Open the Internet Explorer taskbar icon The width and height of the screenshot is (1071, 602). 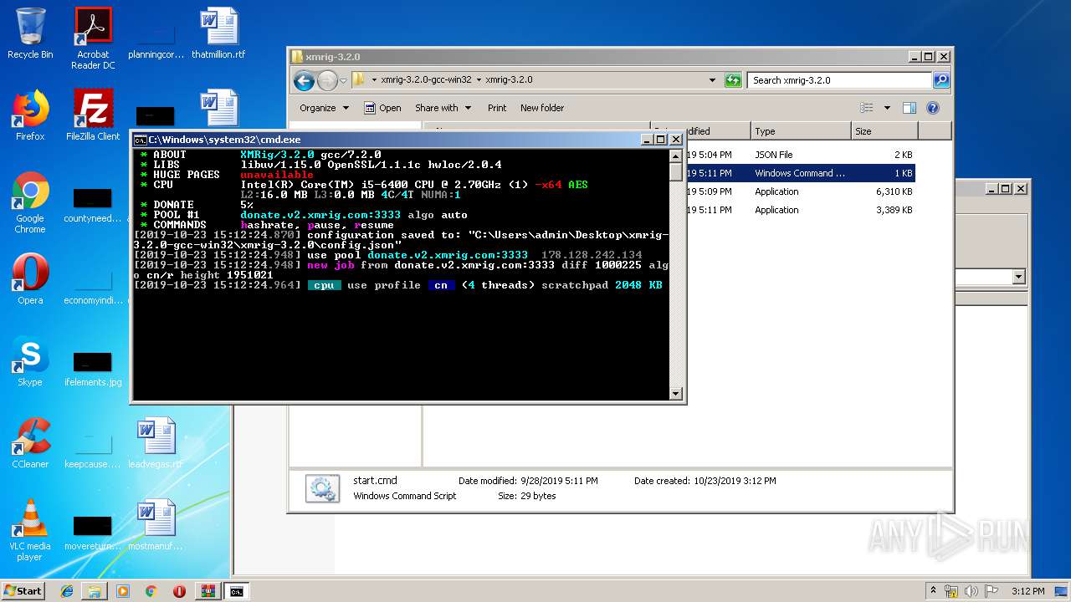(67, 591)
